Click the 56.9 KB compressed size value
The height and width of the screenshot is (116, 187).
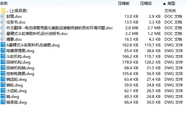[x=154, y=74]
